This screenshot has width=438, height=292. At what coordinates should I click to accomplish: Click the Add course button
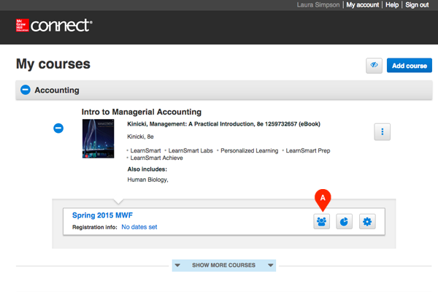(x=409, y=66)
